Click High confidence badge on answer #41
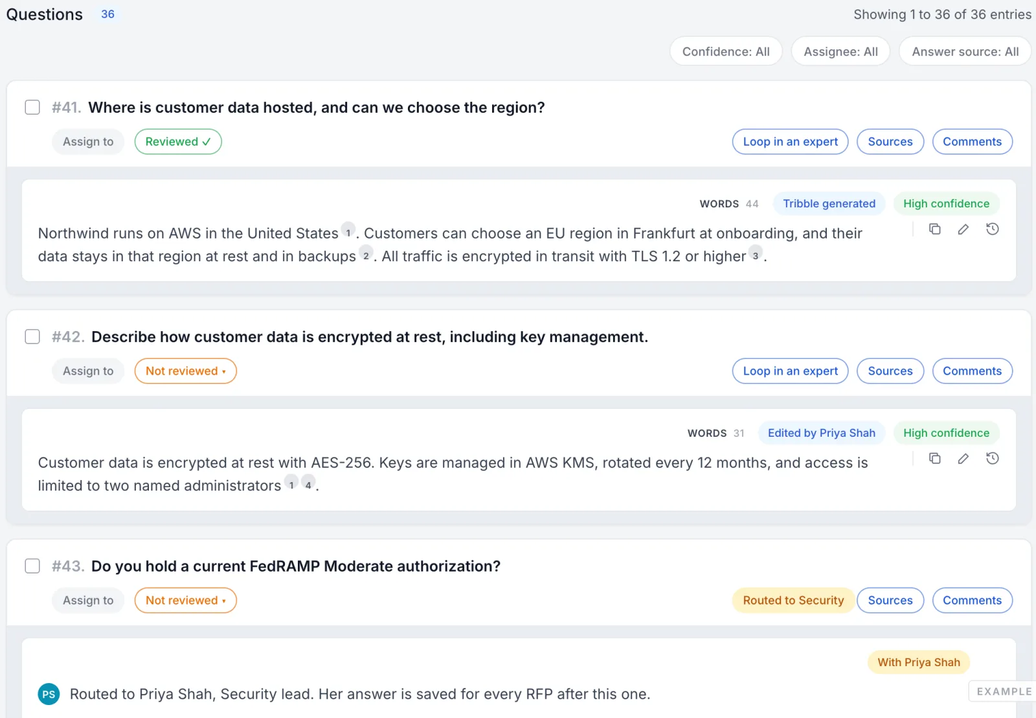1036x718 pixels. tap(946, 203)
